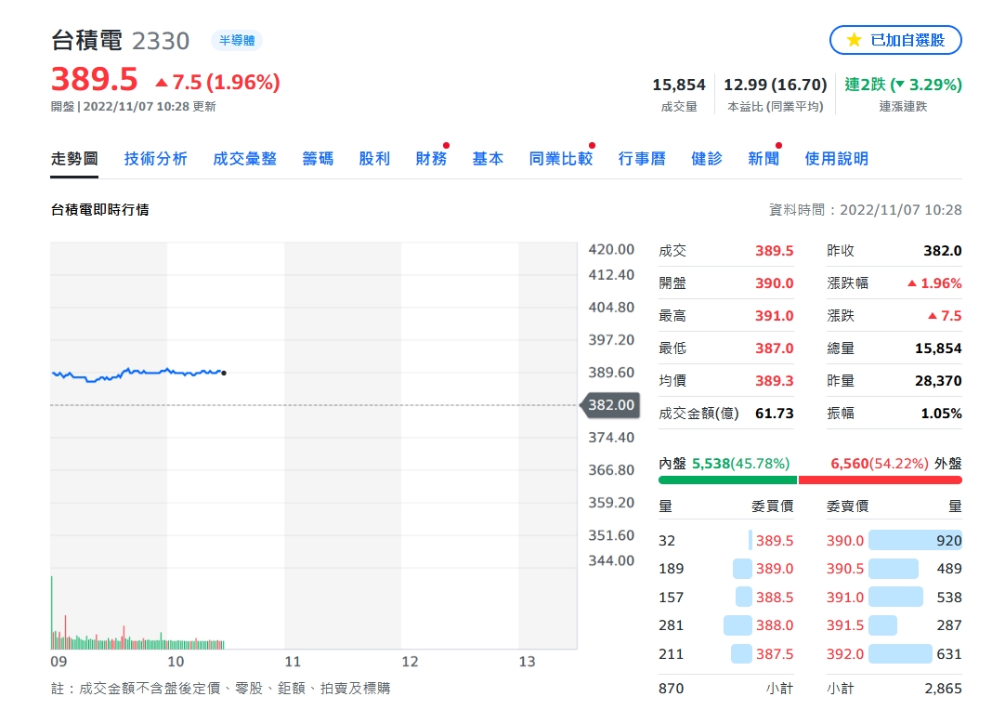Click the 10 hour label on chart axis
Screen dimensions: 992x710
[176, 662]
